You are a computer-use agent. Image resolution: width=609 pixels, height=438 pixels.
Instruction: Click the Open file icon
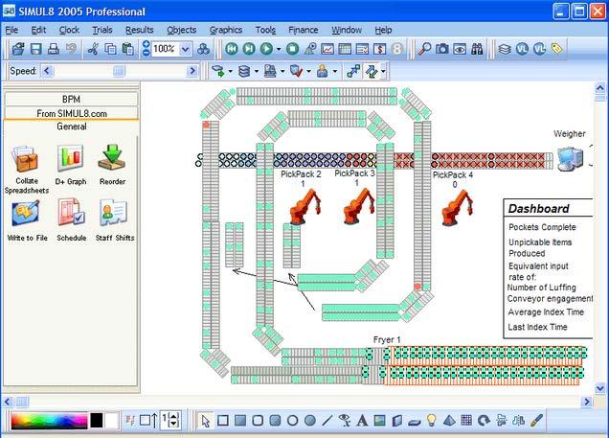pyautogui.click(x=18, y=49)
